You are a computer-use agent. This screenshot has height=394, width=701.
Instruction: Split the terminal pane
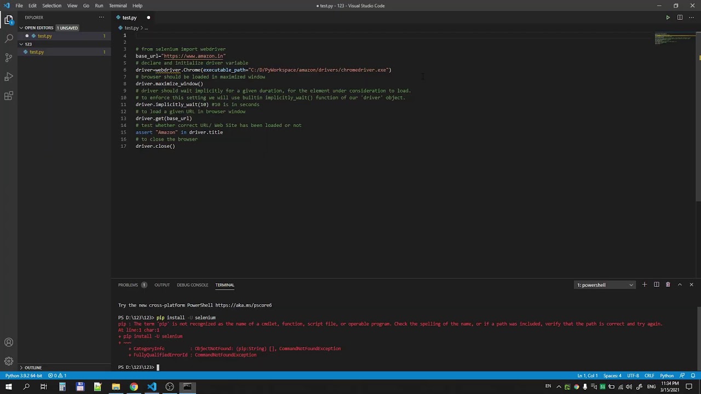tap(656, 285)
